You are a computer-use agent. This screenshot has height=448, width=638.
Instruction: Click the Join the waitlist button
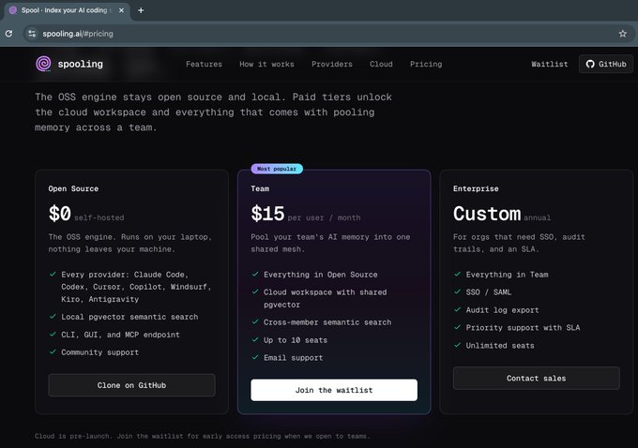pos(334,390)
